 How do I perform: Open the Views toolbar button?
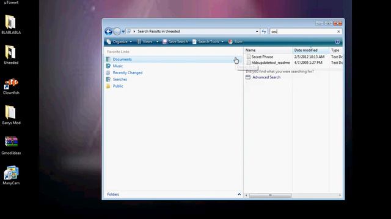[x=145, y=42]
